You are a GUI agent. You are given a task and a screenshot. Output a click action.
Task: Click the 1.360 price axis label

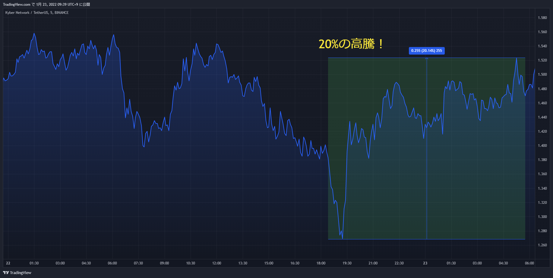pyautogui.click(x=542, y=174)
